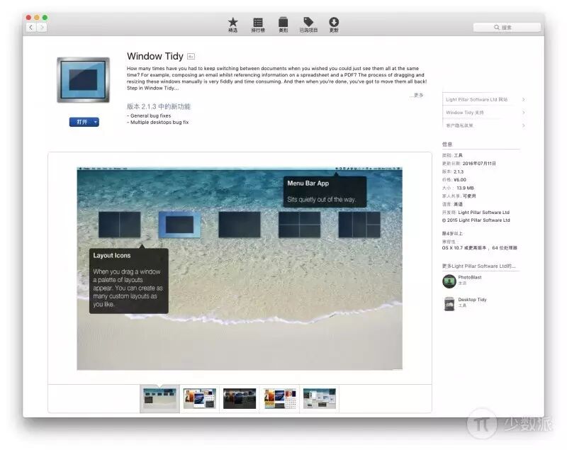Open Window Tidy support link
Viewport: 567px width, 450px height.
coord(465,113)
